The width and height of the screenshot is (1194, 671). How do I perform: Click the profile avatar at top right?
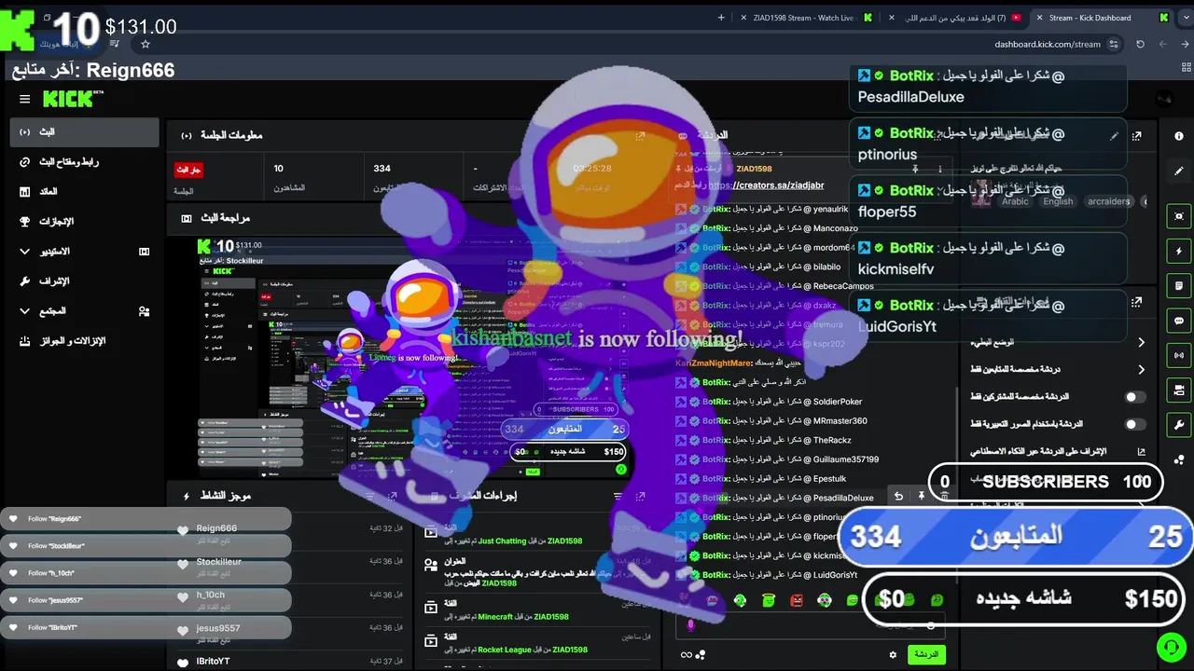[1164, 99]
